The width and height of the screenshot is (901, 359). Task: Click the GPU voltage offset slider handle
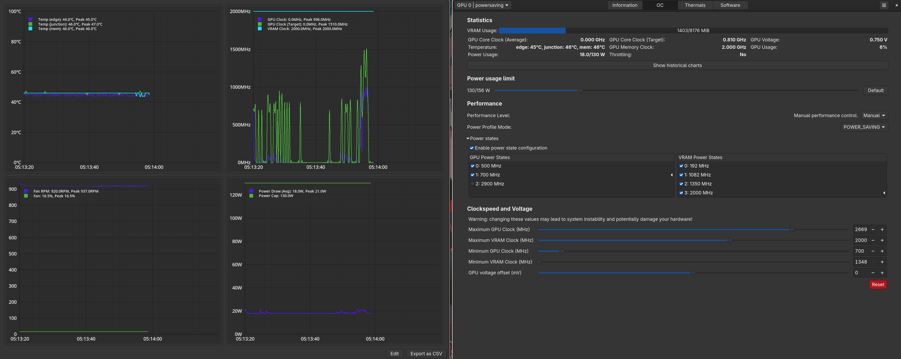point(693,273)
